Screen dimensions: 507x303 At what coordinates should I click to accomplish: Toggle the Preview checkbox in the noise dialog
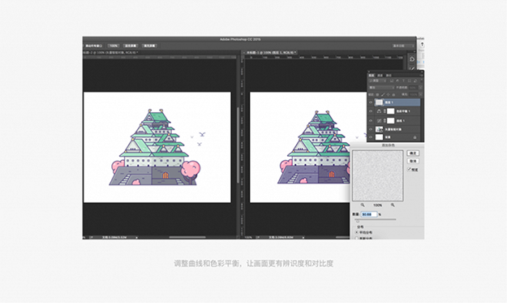(x=409, y=169)
